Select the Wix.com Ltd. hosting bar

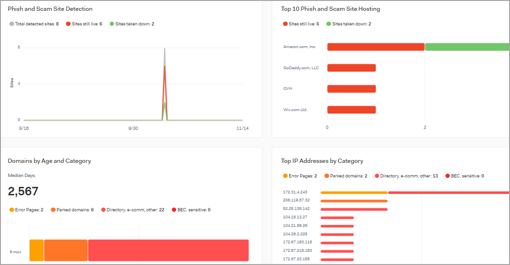coord(351,110)
